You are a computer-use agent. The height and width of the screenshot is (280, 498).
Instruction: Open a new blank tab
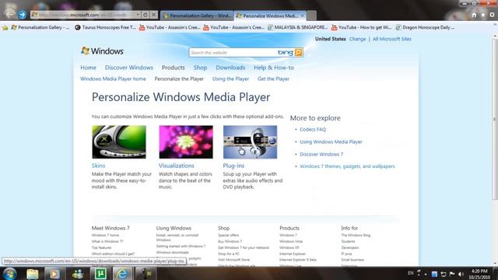[x=311, y=16]
